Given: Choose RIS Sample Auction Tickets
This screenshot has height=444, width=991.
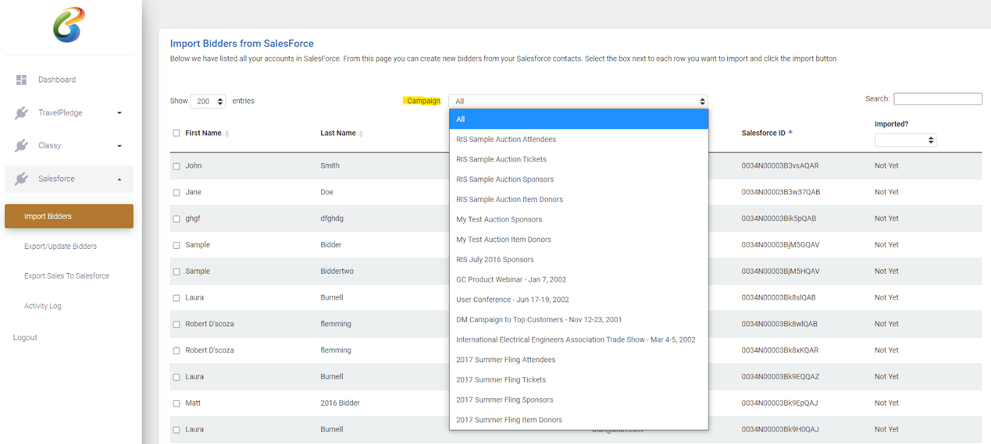Looking at the screenshot, I should click(x=578, y=159).
